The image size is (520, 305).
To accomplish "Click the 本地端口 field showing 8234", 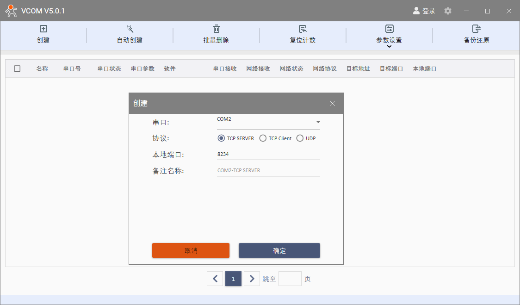I will pos(268,155).
